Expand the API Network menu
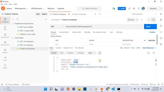This screenshot has height=92, width=164. click(38, 8)
